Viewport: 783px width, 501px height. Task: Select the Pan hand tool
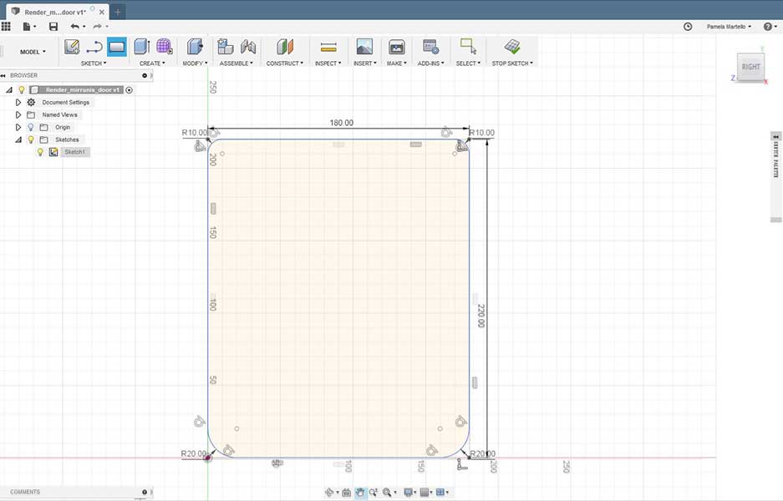[x=359, y=493]
